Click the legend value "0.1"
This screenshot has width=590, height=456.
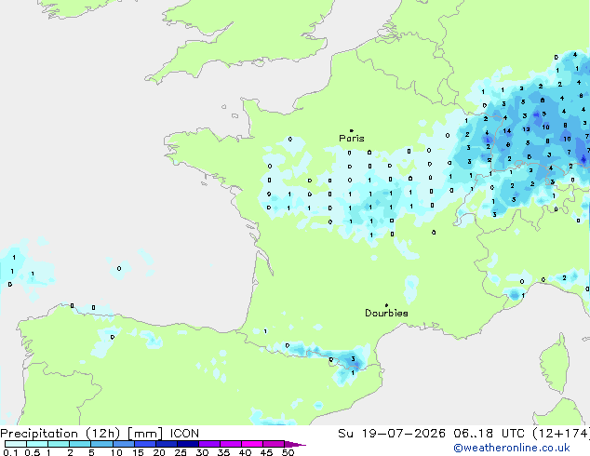click(10, 452)
